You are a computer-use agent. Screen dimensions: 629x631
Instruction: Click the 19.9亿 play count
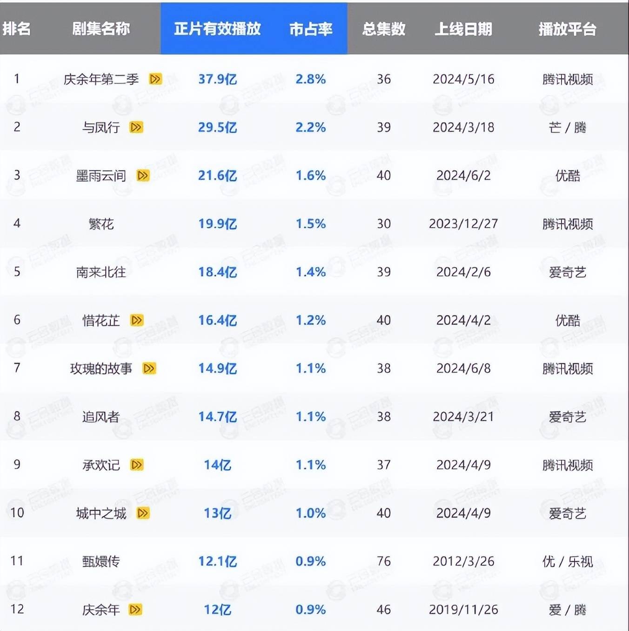point(217,224)
